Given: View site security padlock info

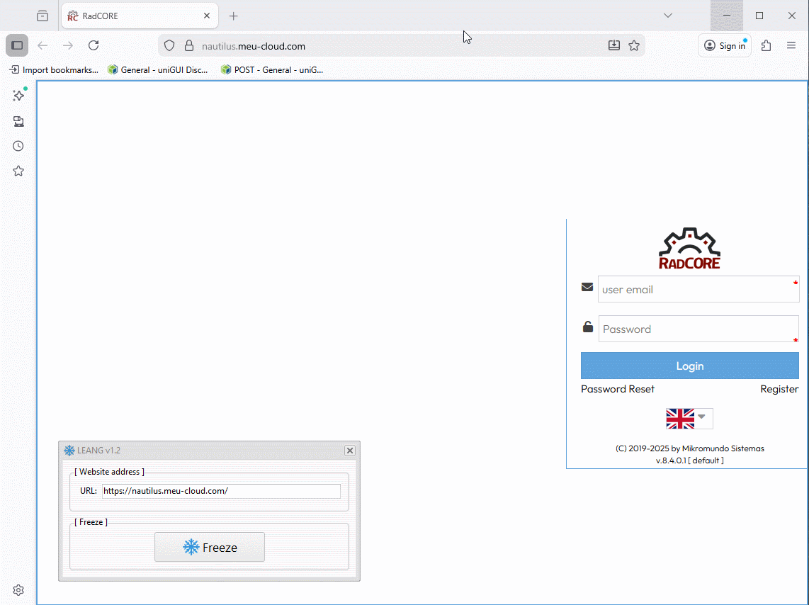Looking at the screenshot, I should pos(189,46).
